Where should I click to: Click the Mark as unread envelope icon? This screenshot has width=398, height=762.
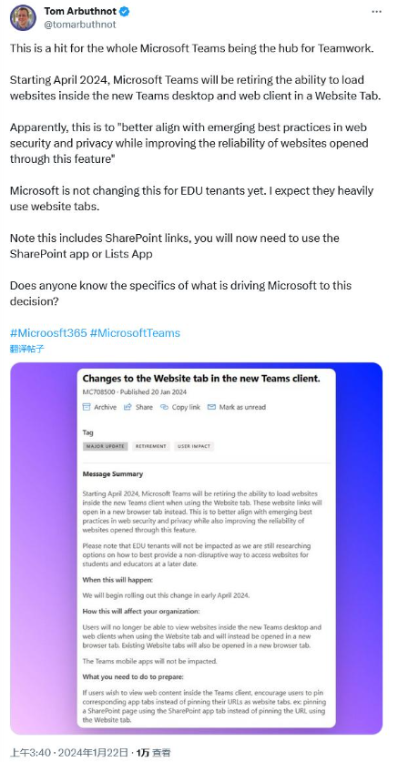pos(211,407)
